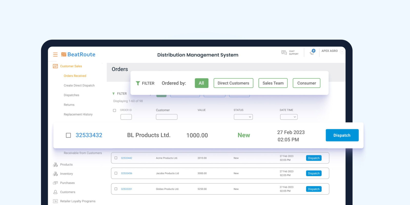Click the Products sidebar icon
This screenshot has height=205, width=410.
tap(55, 165)
